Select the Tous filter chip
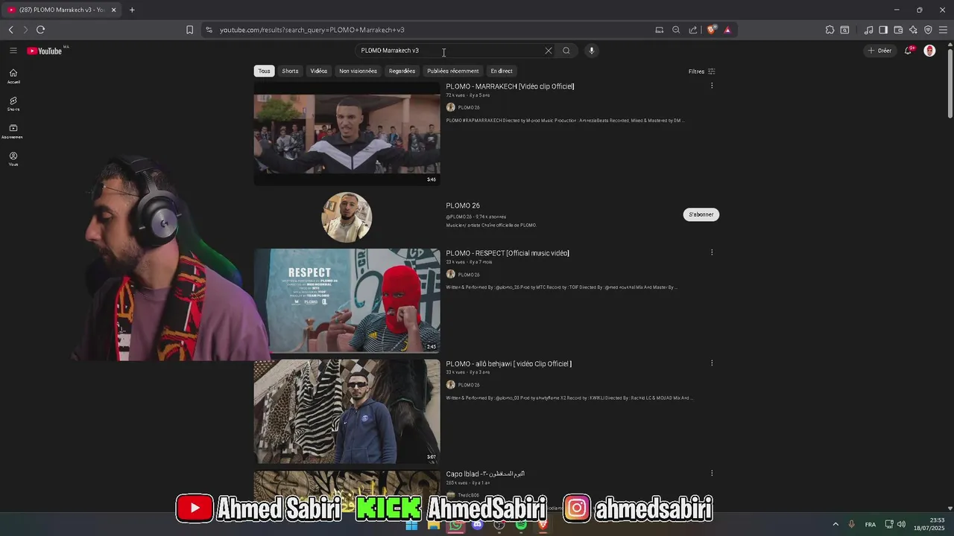 tap(264, 71)
